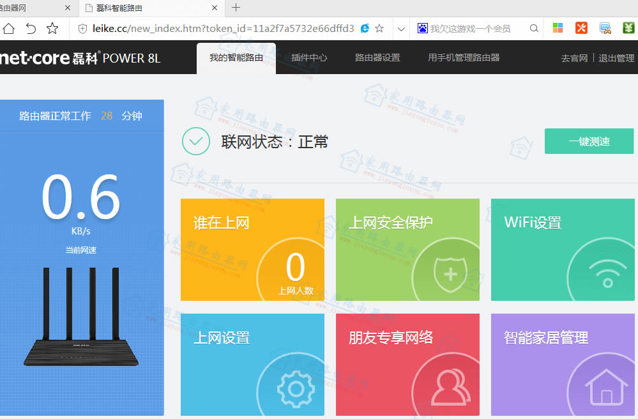Click the red crossed-tools toolbar icon
The image size is (638, 419).
pos(581,28)
